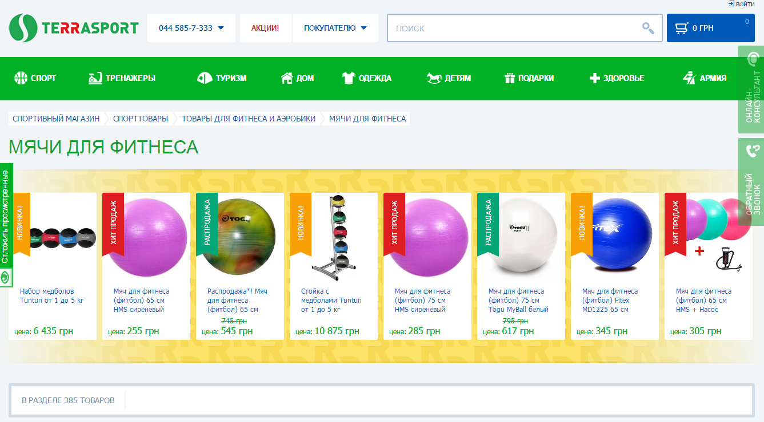The height and width of the screenshot is (422, 764).
Task: Click the treadmill icon for Тренажеры
Action: pyautogui.click(x=95, y=78)
